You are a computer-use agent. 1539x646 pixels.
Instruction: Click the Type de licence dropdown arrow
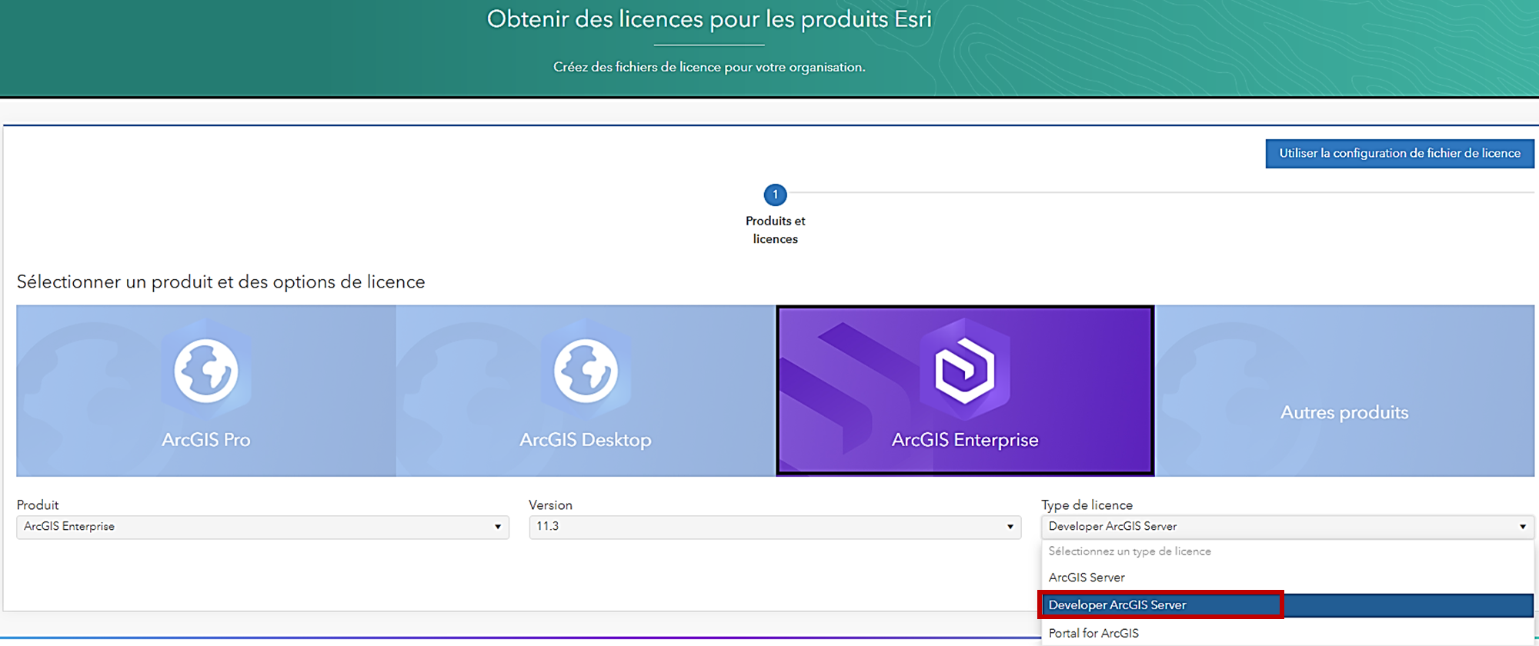1522,527
